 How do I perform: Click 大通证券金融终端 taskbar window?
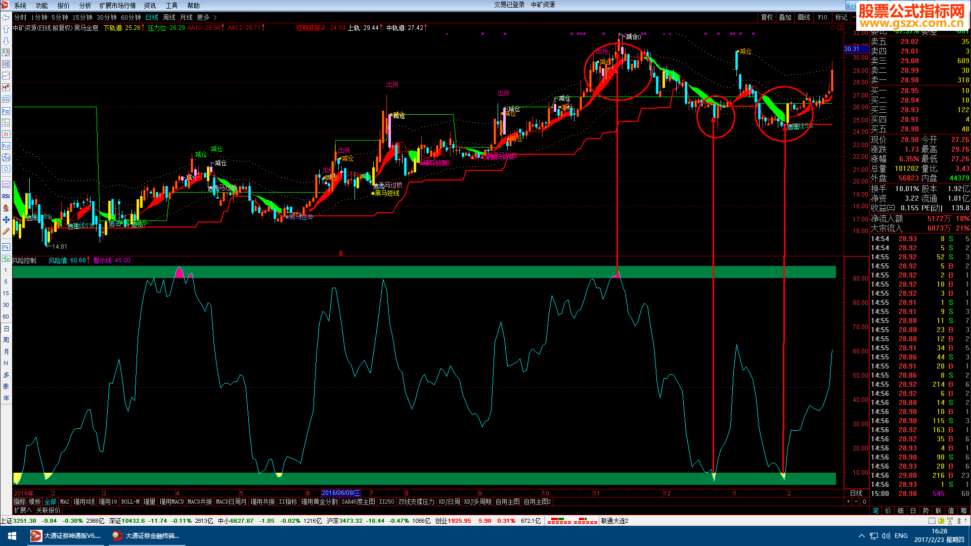(x=147, y=536)
